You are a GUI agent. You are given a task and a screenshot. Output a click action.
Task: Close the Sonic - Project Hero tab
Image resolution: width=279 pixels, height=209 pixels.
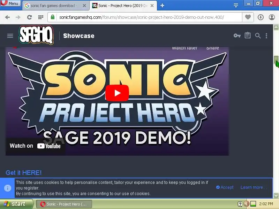tap(152, 6)
